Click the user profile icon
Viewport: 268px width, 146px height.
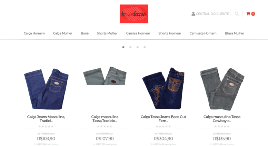click(193, 14)
